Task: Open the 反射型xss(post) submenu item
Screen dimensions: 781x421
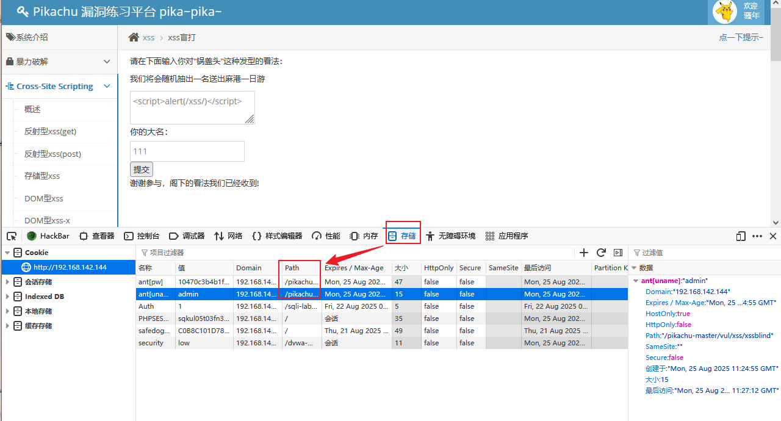Action: click(x=52, y=154)
